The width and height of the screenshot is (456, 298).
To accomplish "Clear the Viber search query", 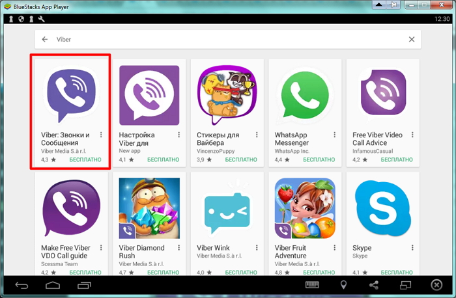I will [411, 40].
